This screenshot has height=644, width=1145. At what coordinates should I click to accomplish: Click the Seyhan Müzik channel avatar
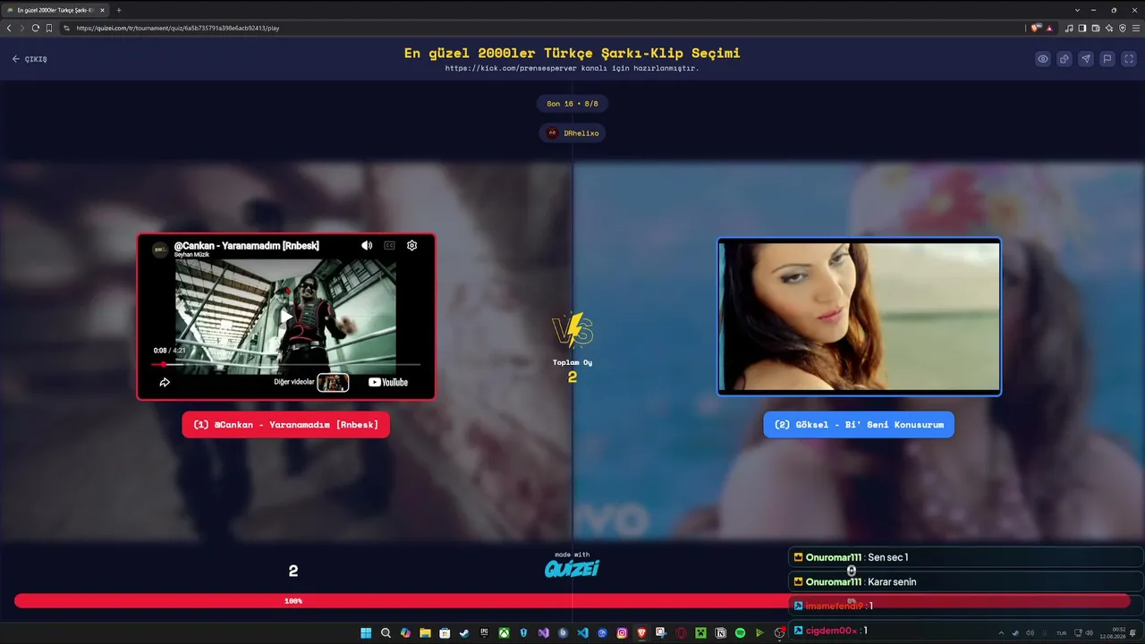point(160,250)
